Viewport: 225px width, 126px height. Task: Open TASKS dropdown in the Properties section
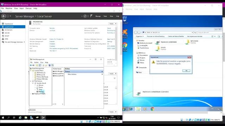pos(112,23)
